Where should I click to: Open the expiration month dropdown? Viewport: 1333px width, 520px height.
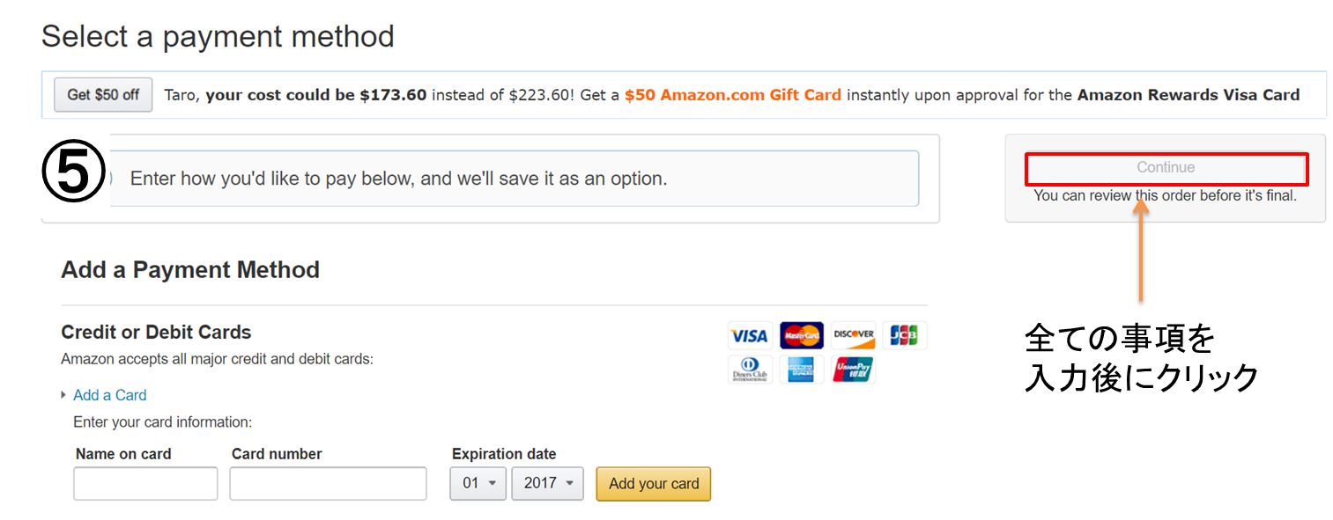[x=478, y=483]
